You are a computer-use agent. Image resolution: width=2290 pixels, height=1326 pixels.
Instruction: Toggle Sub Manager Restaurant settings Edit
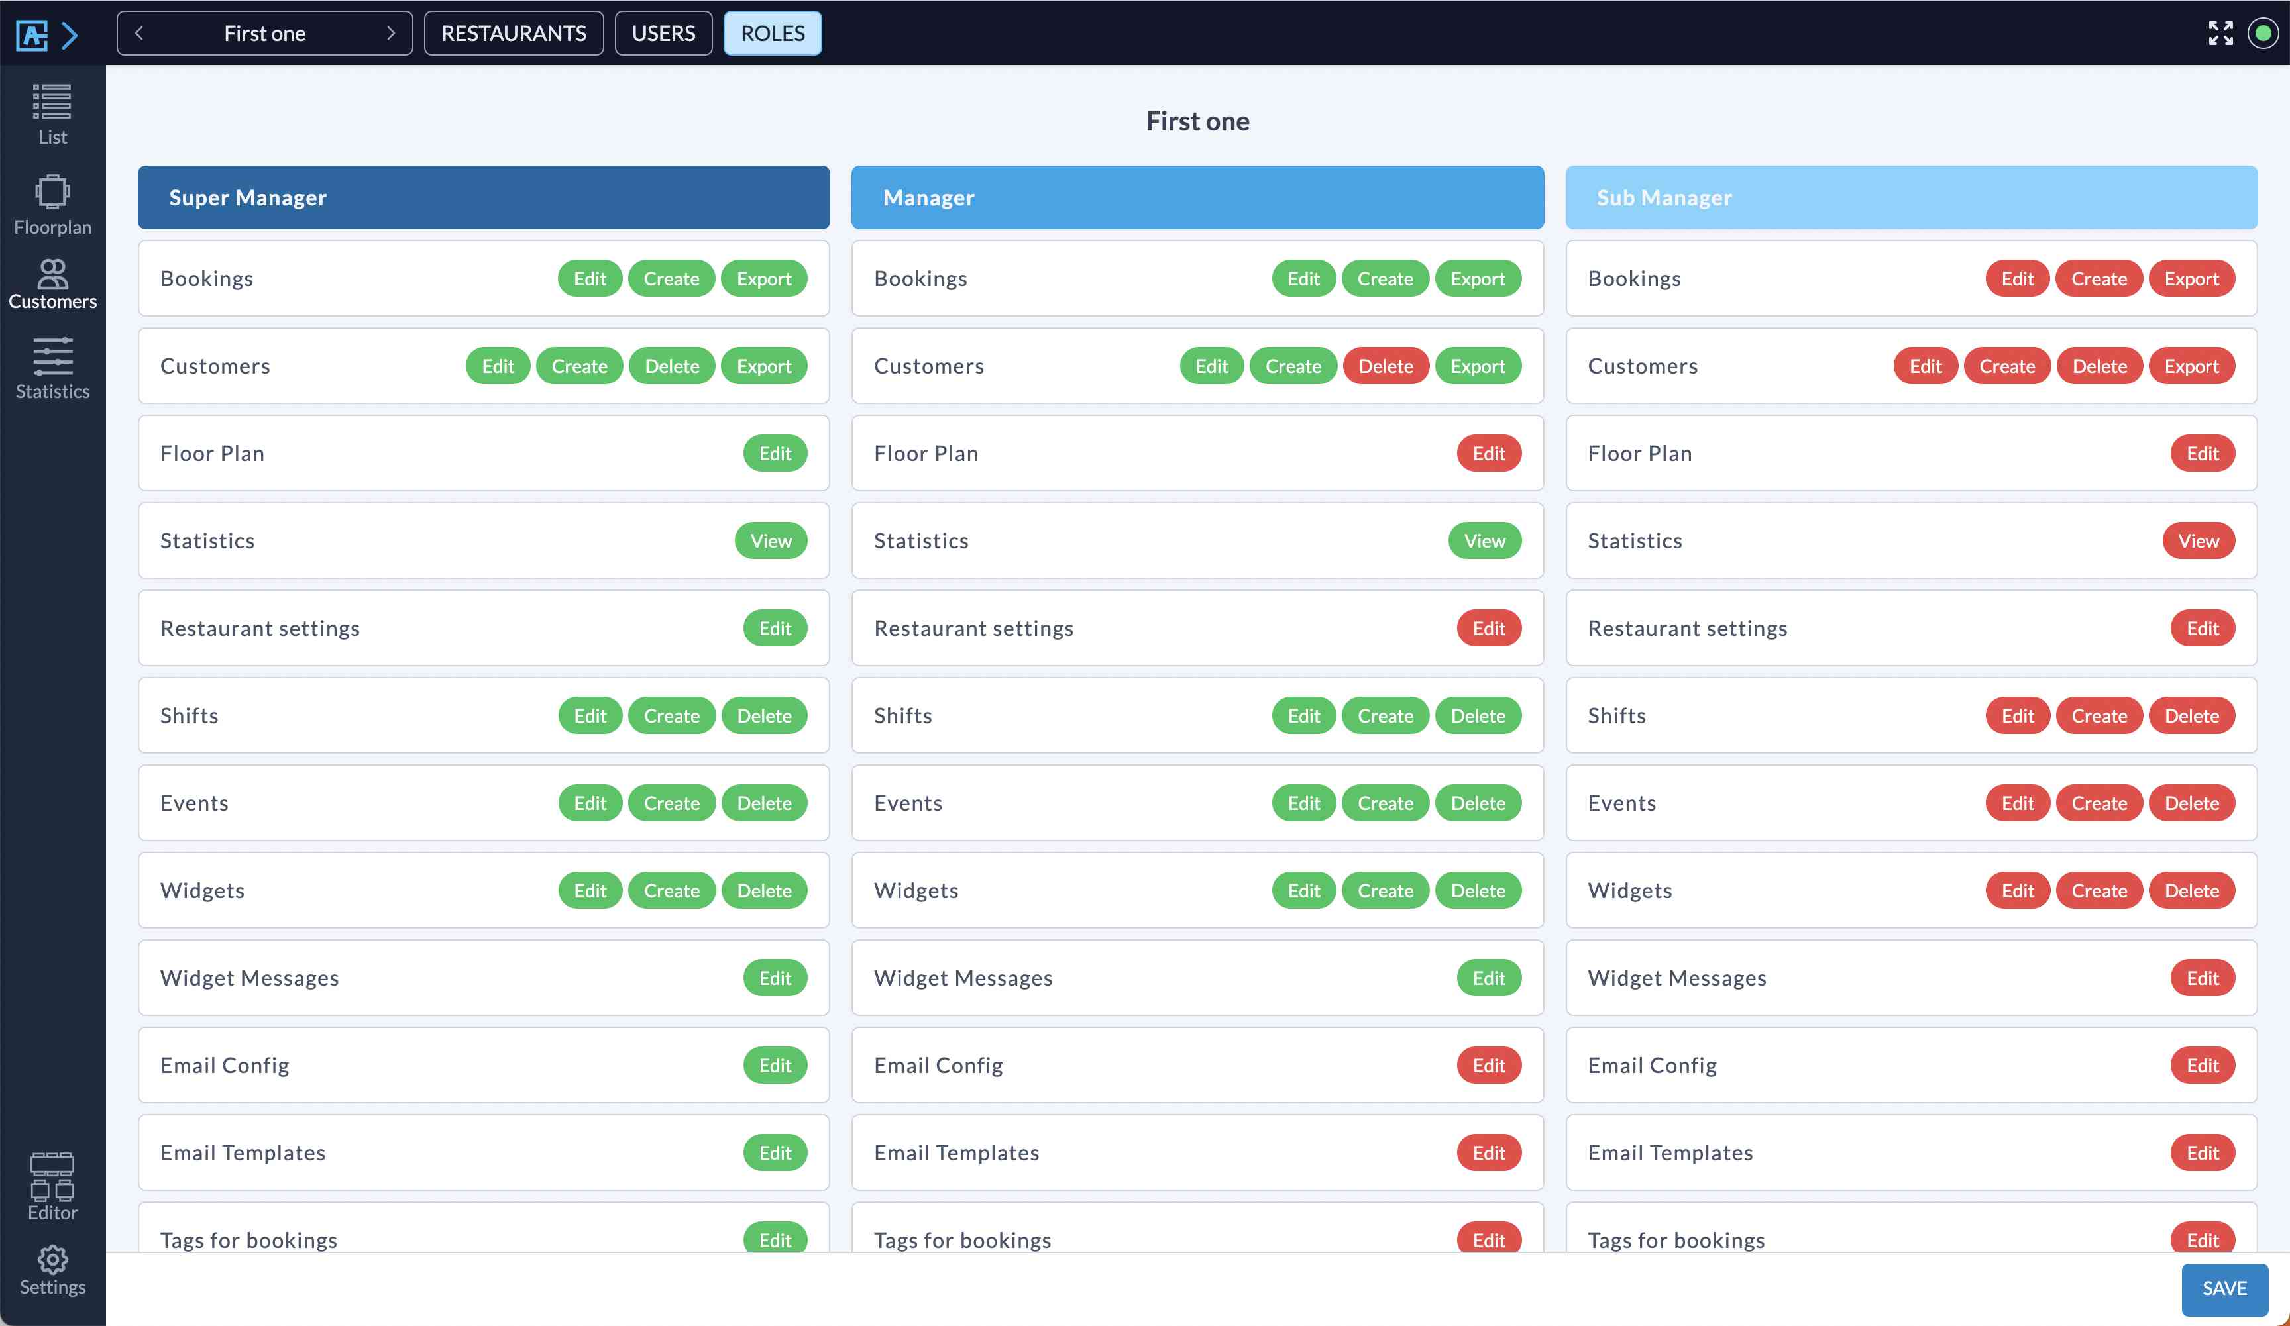2203,628
